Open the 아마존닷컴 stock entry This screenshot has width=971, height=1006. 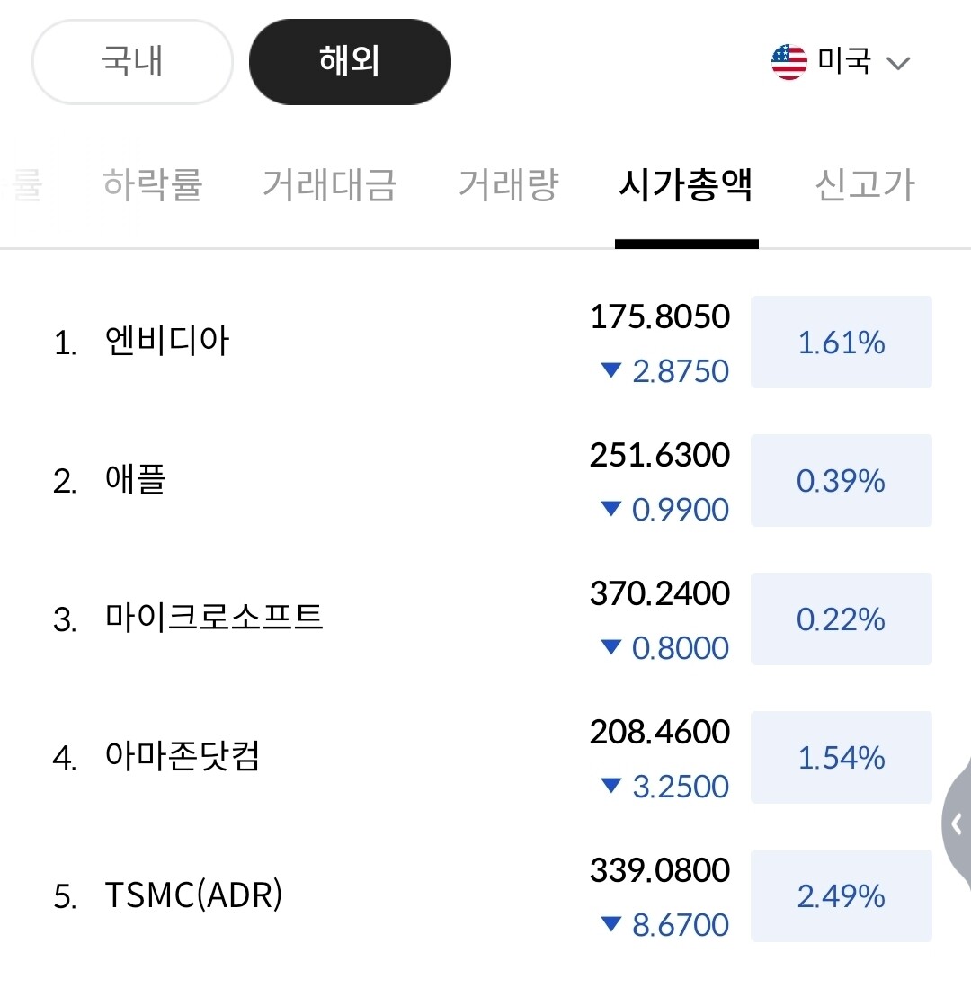click(183, 758)
